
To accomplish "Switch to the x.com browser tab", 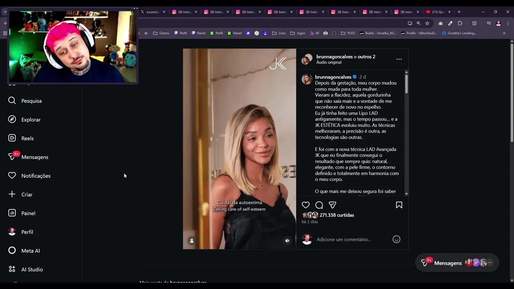I will click(152, 12).
